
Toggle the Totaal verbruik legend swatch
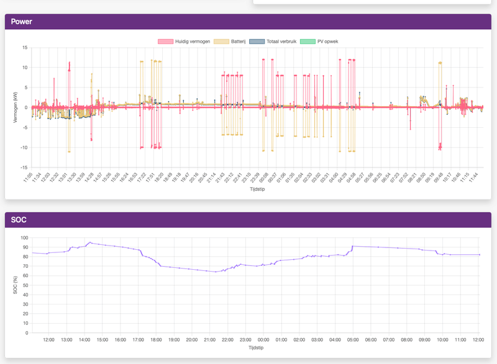coord(257,42)
